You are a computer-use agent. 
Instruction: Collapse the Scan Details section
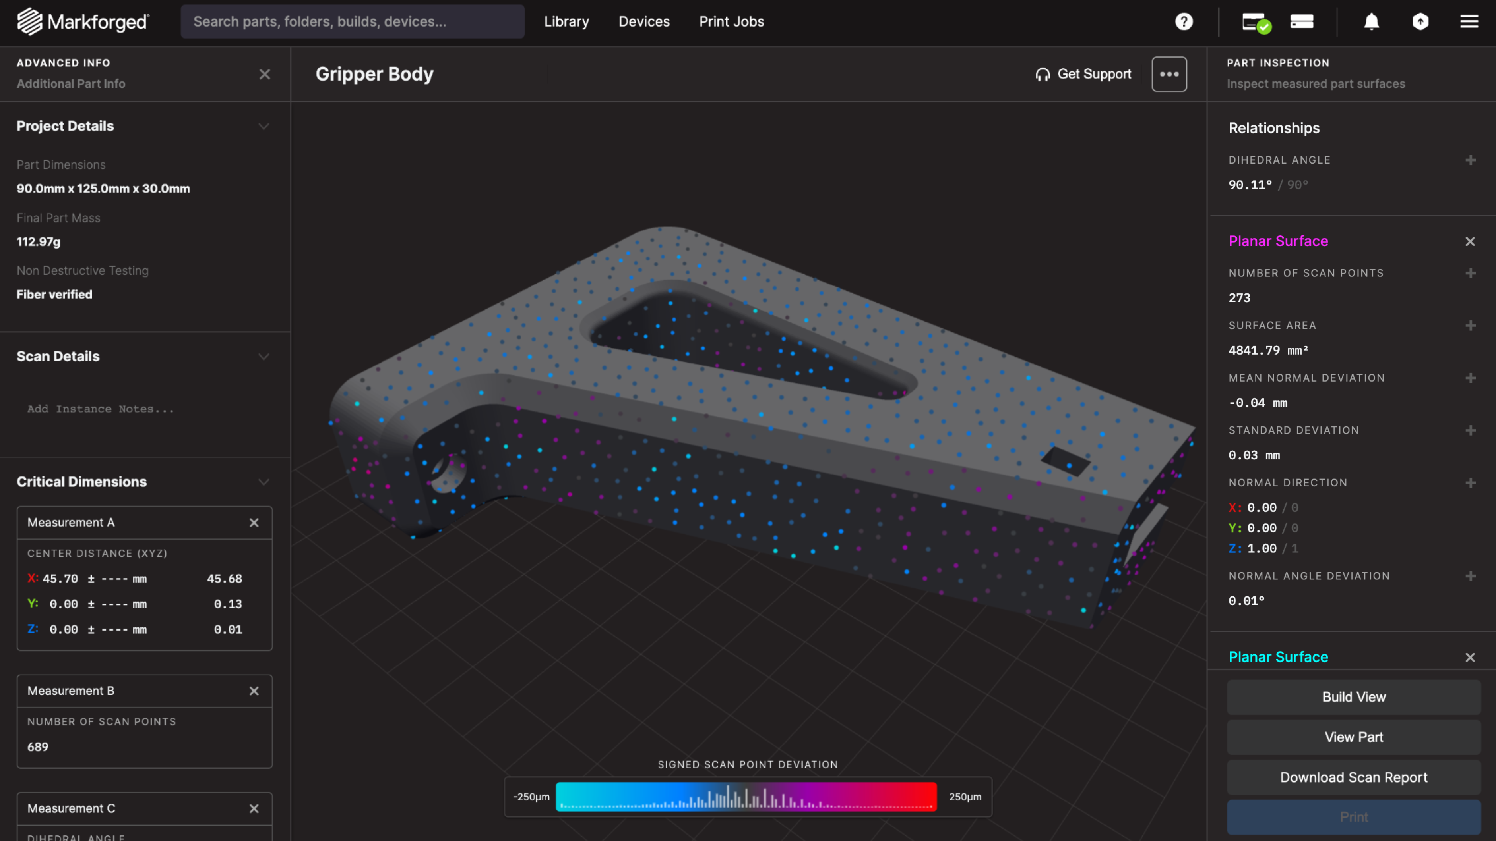264,357
